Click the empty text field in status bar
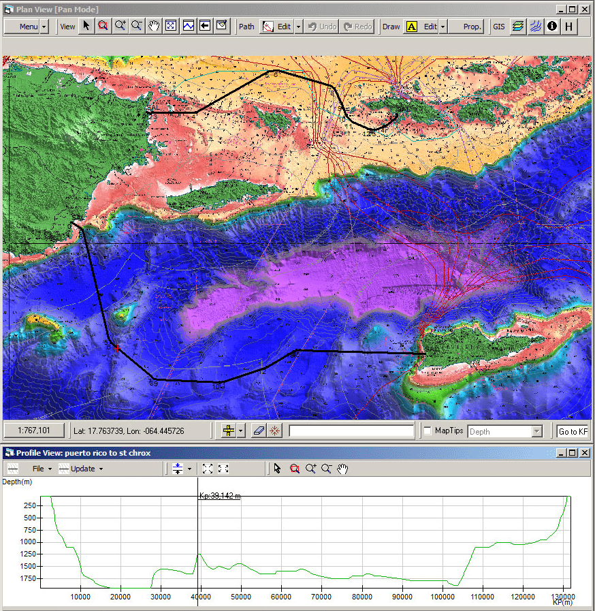The image size is (595, 611). (x=351, y=430)
